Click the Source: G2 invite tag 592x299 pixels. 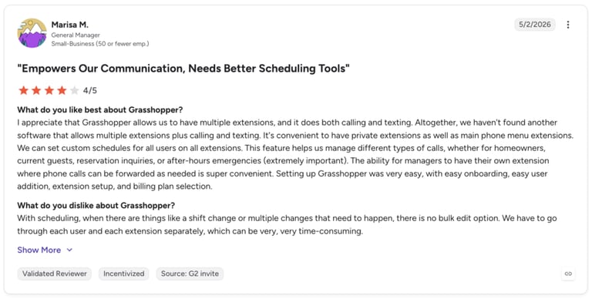190,274
